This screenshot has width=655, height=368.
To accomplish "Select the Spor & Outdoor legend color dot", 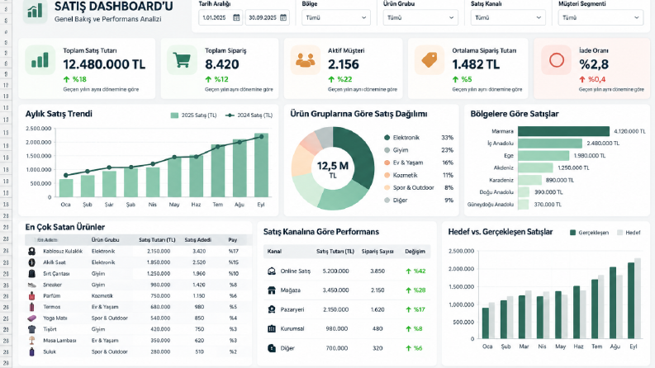I will click(x=387, y=187).
